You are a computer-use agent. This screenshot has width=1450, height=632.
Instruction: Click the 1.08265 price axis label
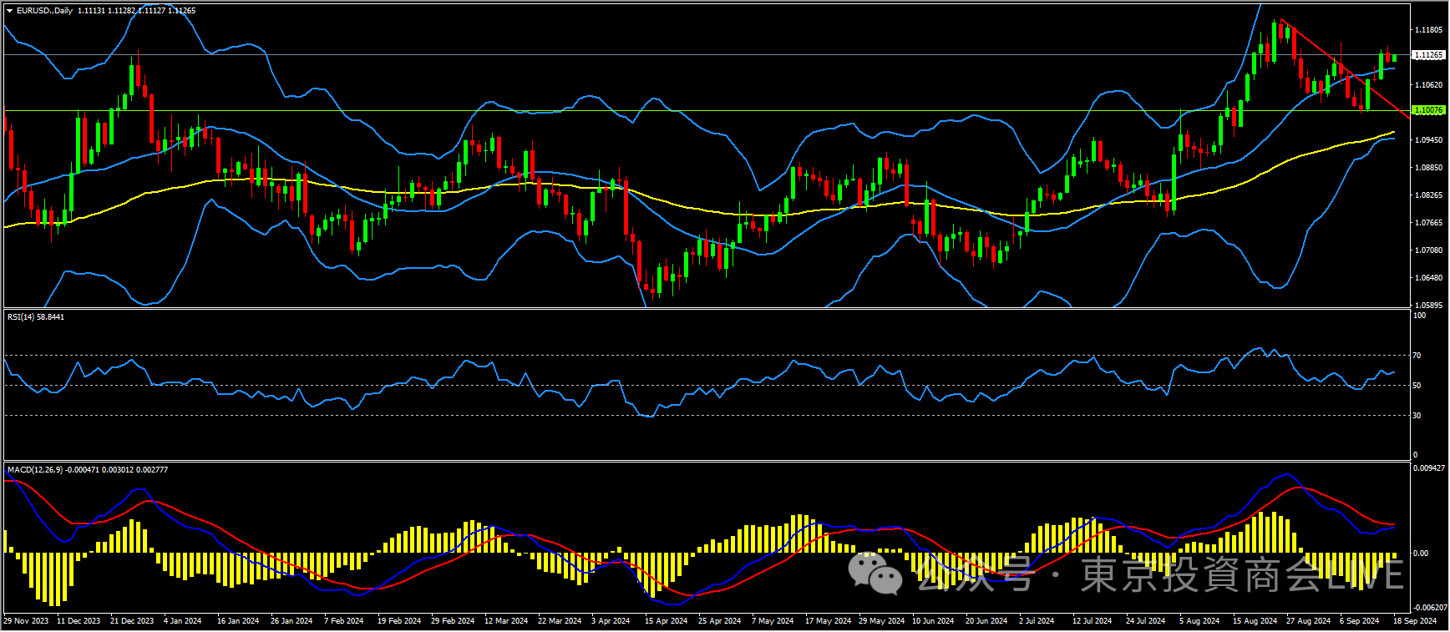point(1428,195)
